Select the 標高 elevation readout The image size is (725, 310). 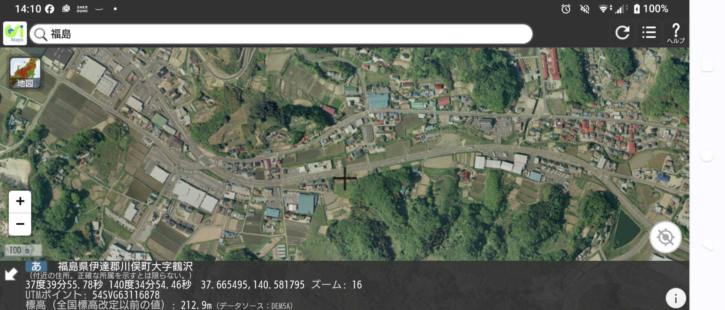coord(159,305)
